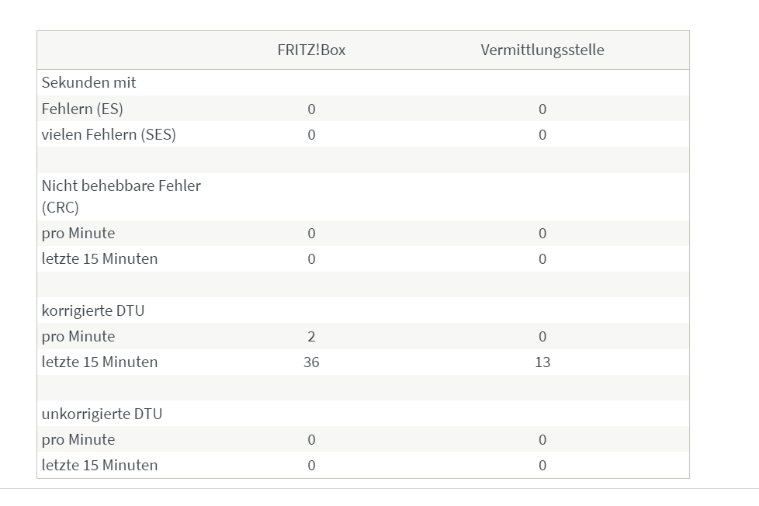Click letzte 15 Minuten under unkorrigierte DTU

[99, 465]
